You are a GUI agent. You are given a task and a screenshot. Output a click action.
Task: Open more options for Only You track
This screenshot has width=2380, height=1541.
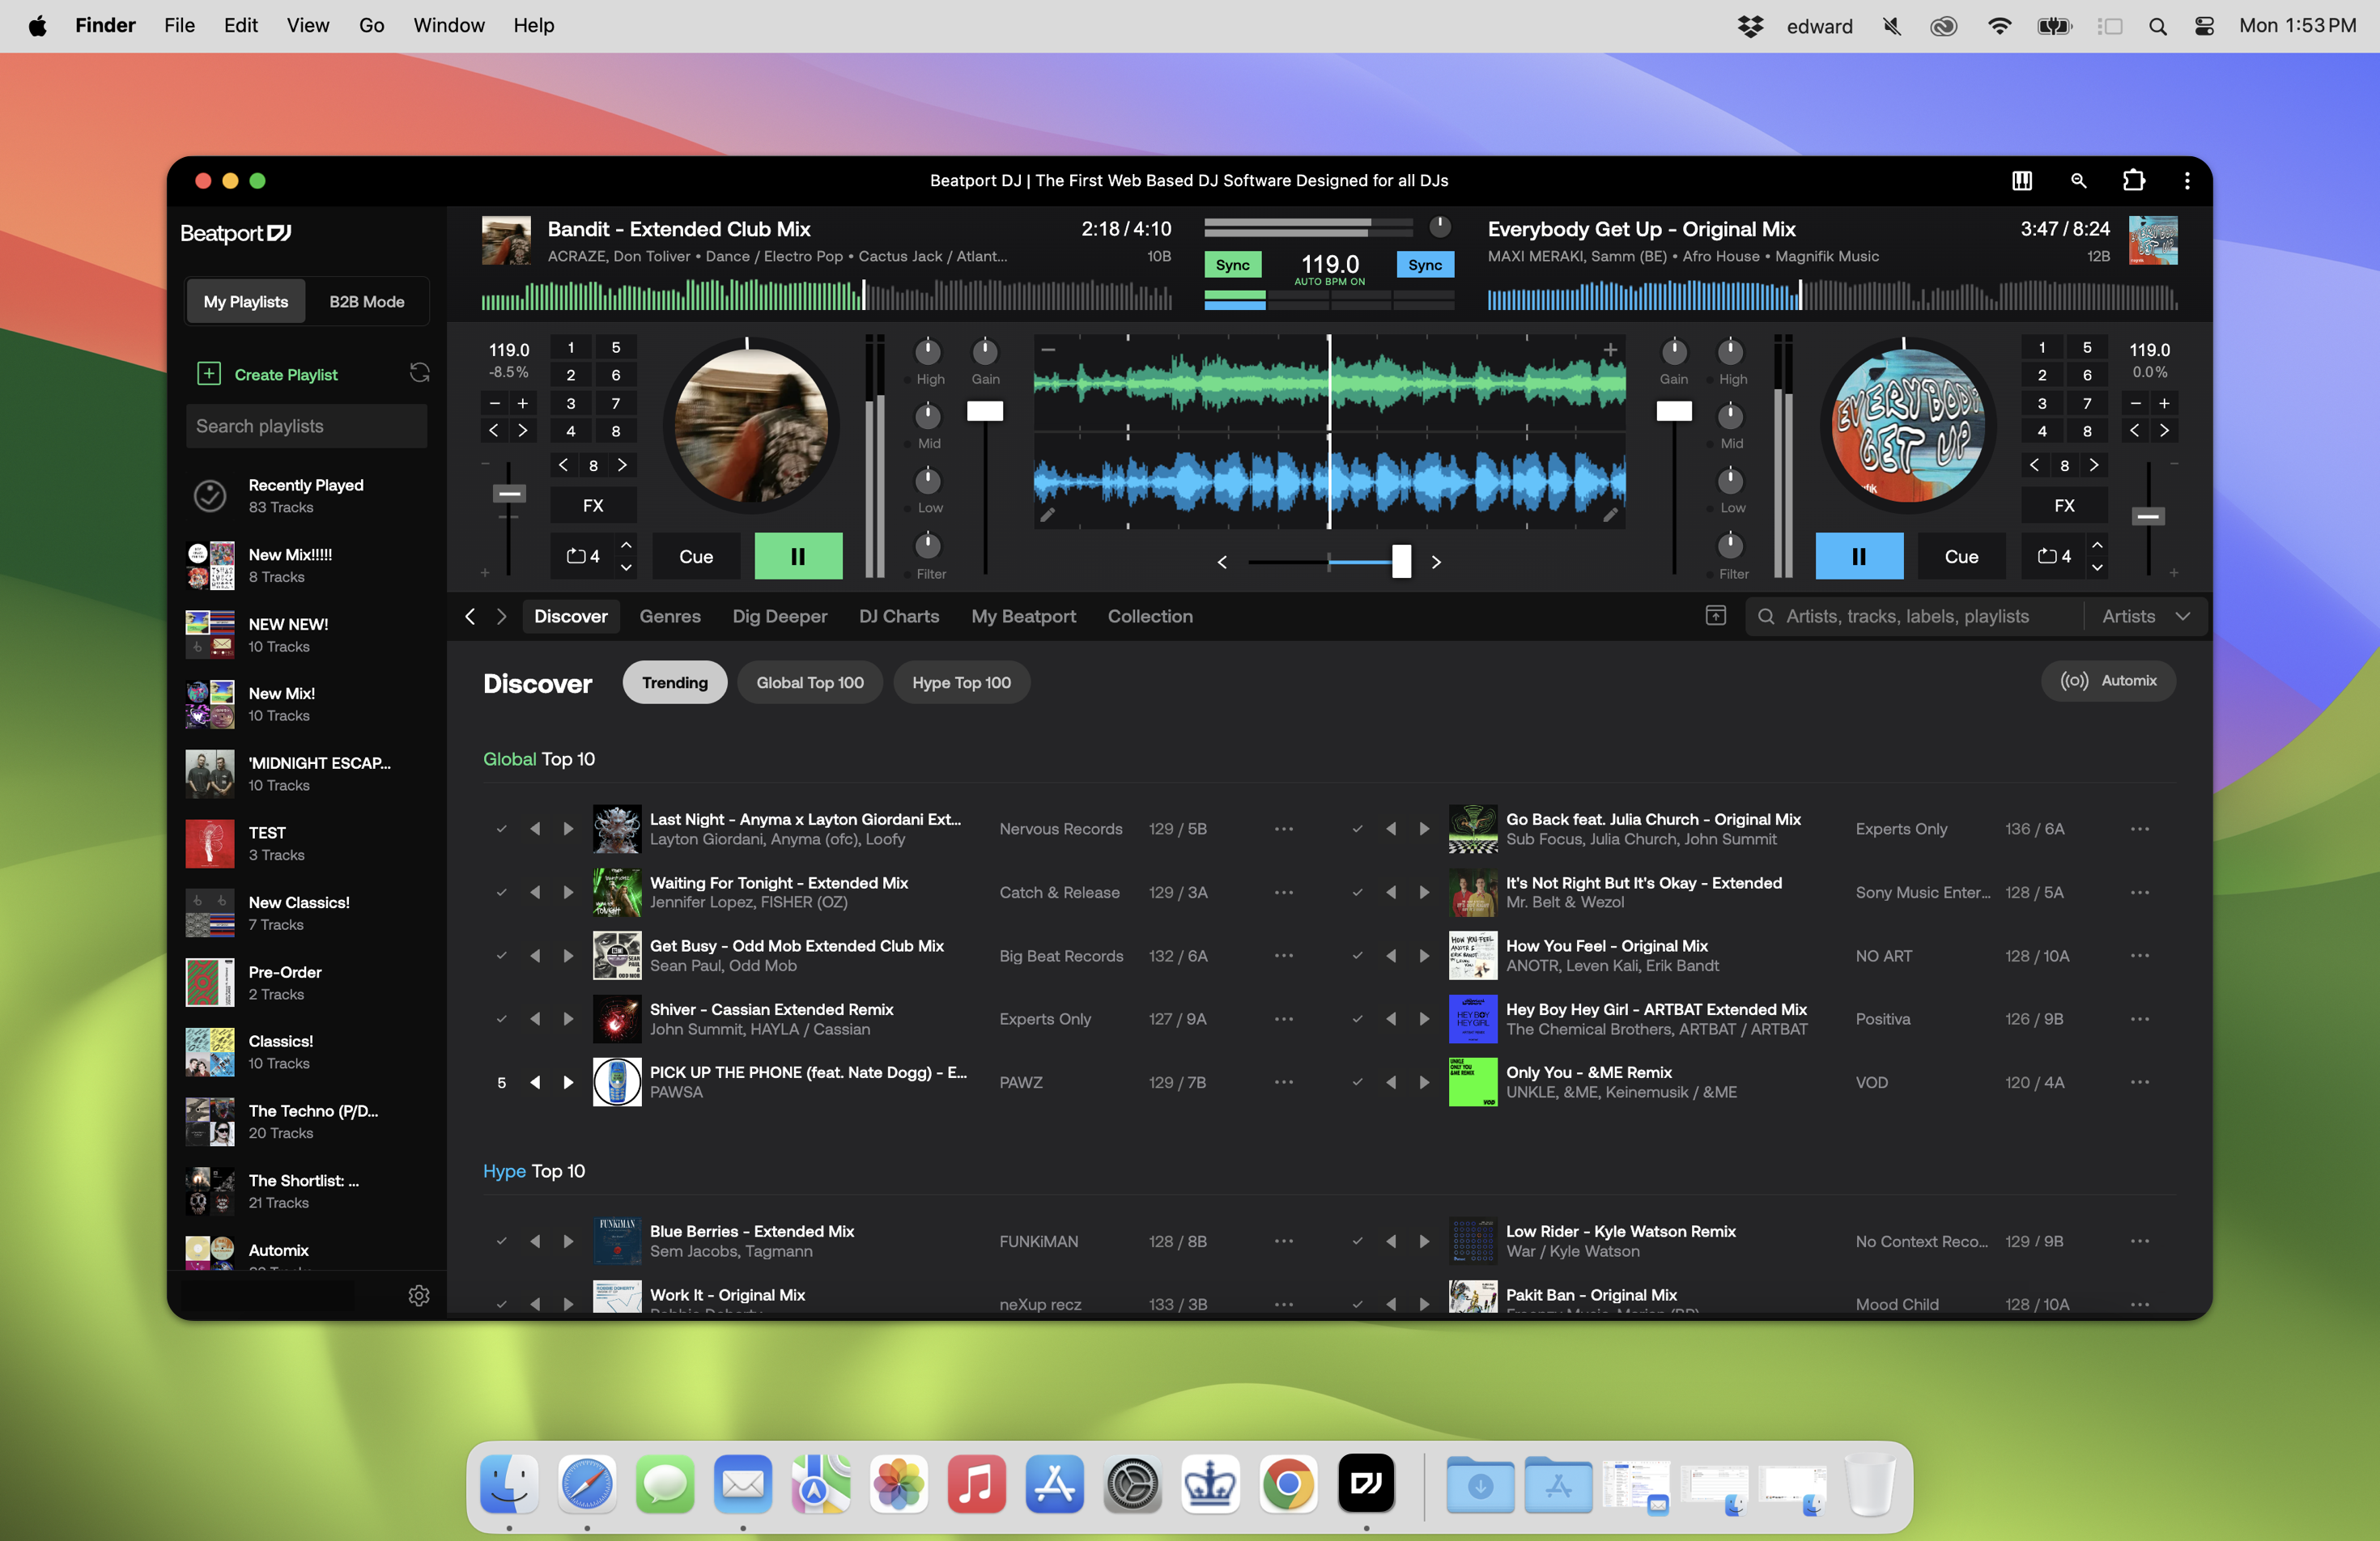[2139, 1082]
